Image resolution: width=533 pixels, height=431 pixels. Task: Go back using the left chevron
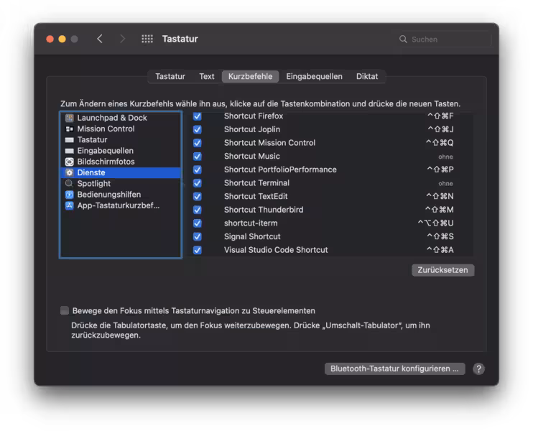100,39
